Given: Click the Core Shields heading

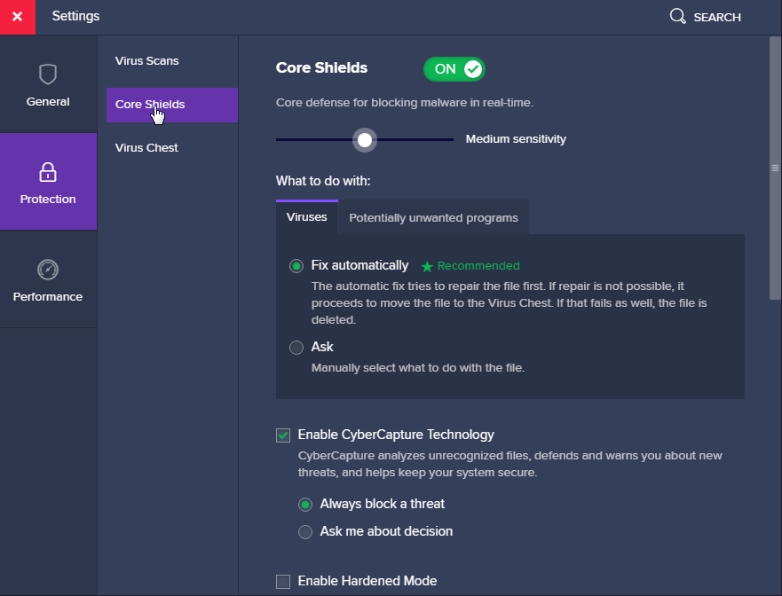Looking at the screenshot, I should point(321,67).
